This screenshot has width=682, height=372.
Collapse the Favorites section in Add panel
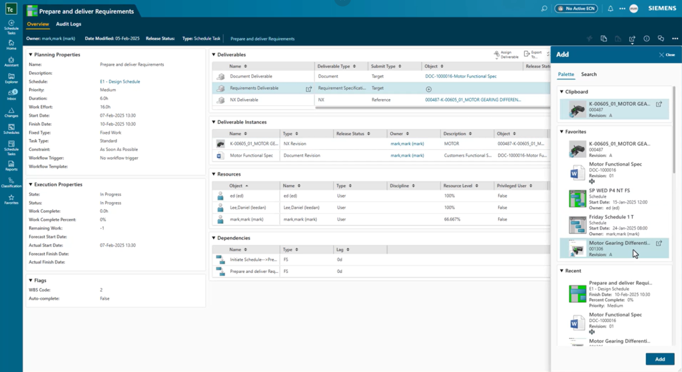tap(561, 132)
